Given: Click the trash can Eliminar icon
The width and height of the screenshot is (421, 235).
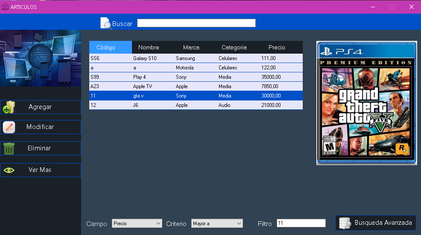Looking at the screenshot, I should (9, 149).
